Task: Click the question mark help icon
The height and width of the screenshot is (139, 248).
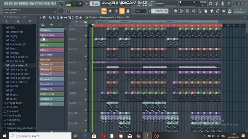Action: (229, 3)
